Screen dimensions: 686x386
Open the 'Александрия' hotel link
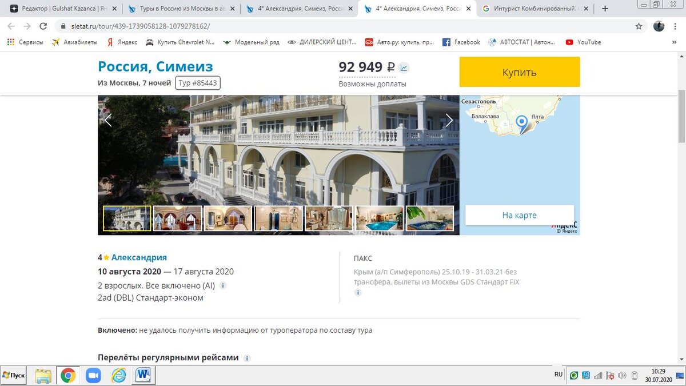point(141,257)
